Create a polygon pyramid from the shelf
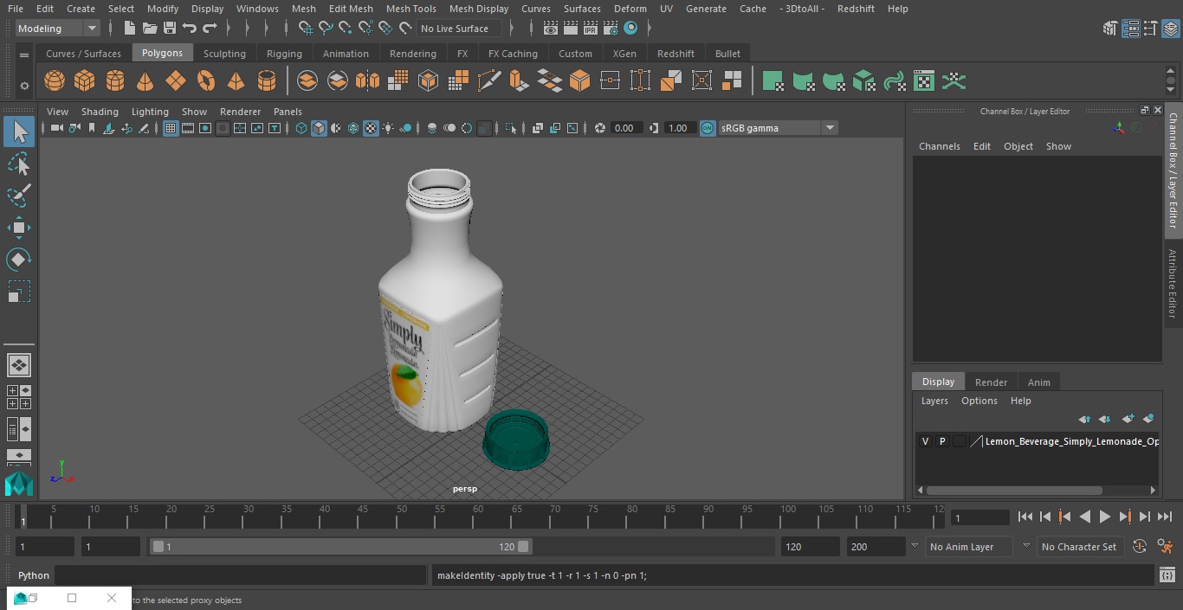The width and height of the screenshot is (1183, 610). (236, 81)
